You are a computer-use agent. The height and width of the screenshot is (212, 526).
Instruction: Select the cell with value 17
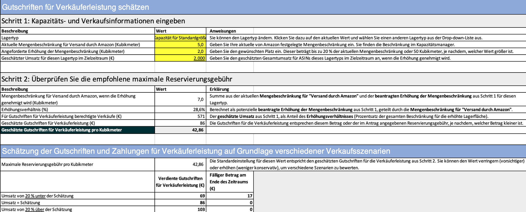point(230,196)
